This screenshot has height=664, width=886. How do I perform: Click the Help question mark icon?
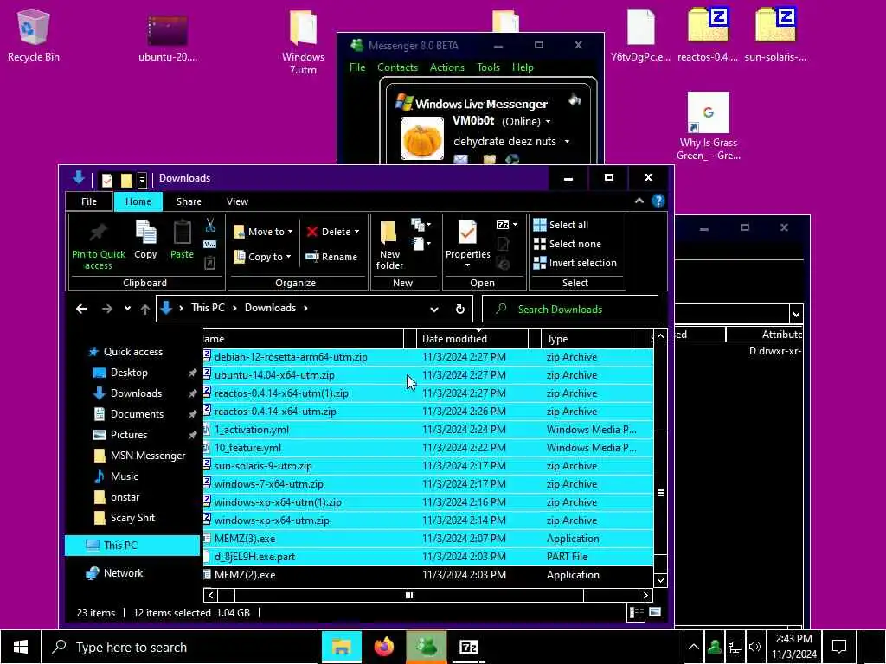658,201
